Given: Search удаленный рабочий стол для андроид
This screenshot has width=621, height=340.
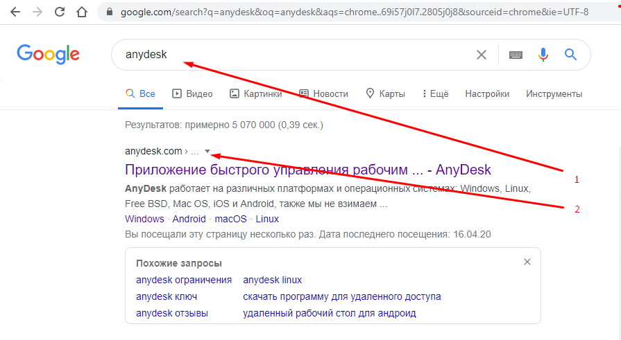Looking at the screenshot, I should click(330, 313).
